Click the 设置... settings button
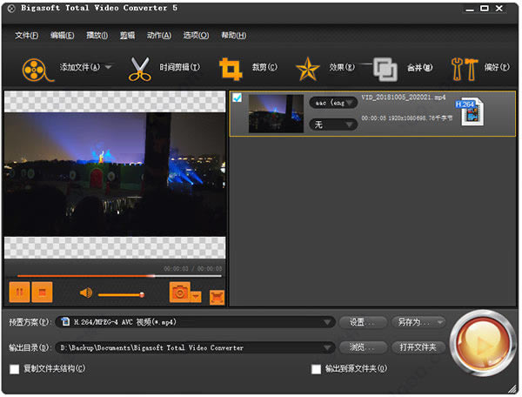 point(363,322)
